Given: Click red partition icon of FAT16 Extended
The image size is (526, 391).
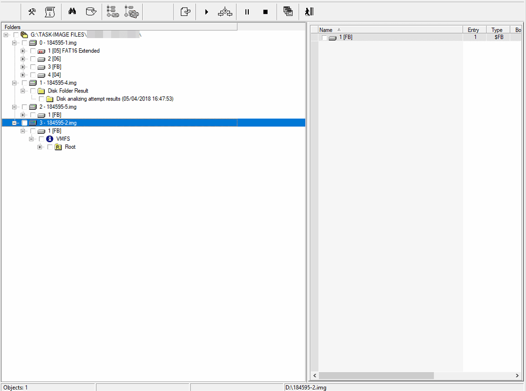Looking at the screenshot, I should [x=41, y=51].
